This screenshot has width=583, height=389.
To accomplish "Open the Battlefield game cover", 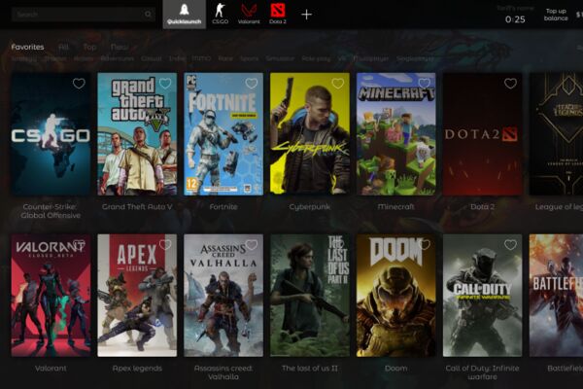I will (x=556, y=296).
